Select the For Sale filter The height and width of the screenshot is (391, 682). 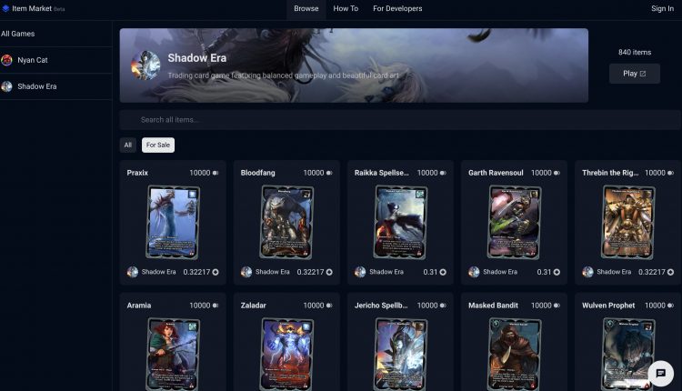click(158, 145)
